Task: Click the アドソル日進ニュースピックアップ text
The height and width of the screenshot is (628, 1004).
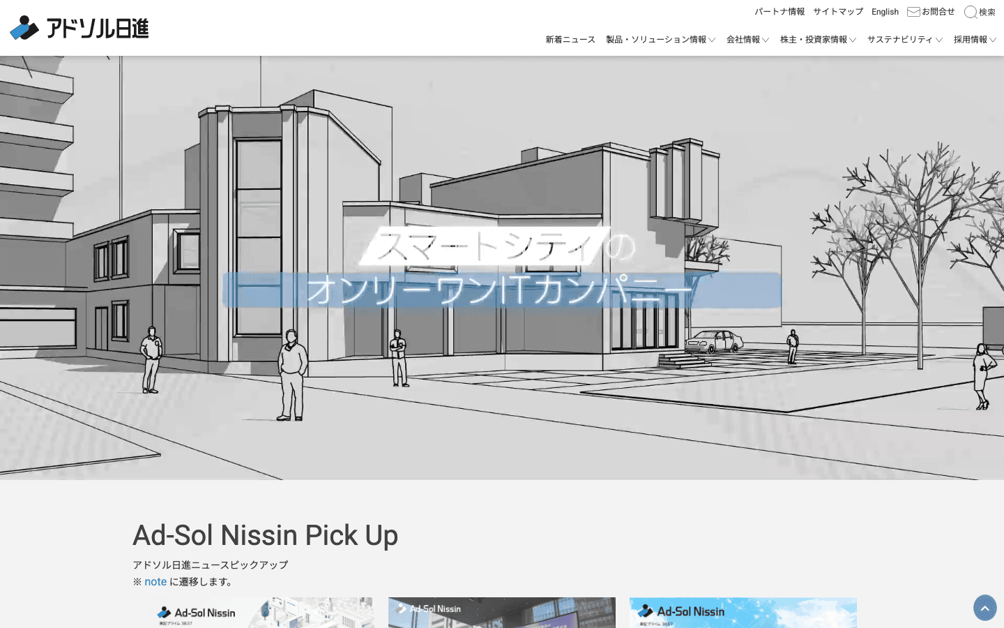Action: 211,565
